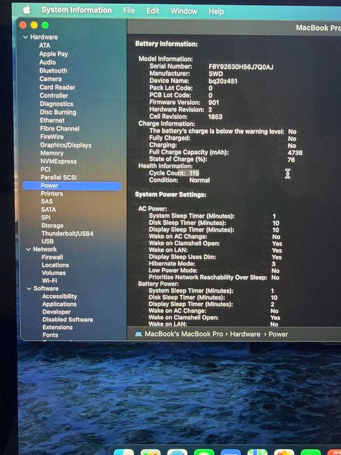
Task: Click MacBook's MacBook Pro in path bar
Action: click(x=184, y=334)
